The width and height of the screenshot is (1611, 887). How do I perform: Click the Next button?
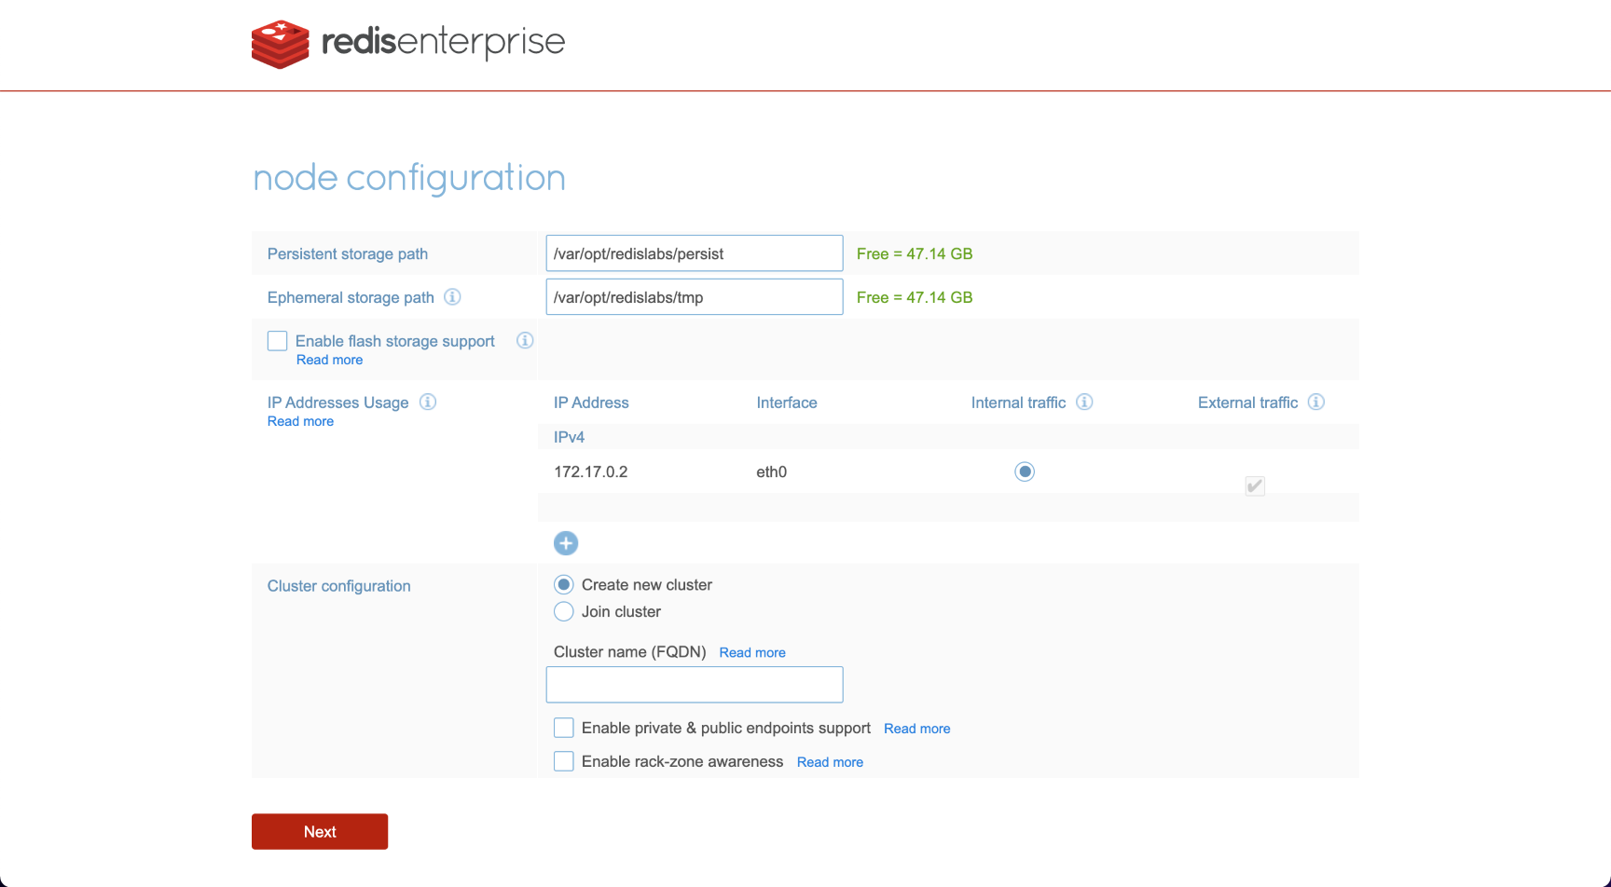[320, 831]
